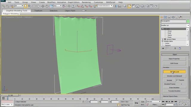Click the Mirror tool icon
Image resolution: width=191 pixels, height=107 pixels.
[x=115, y=6]
